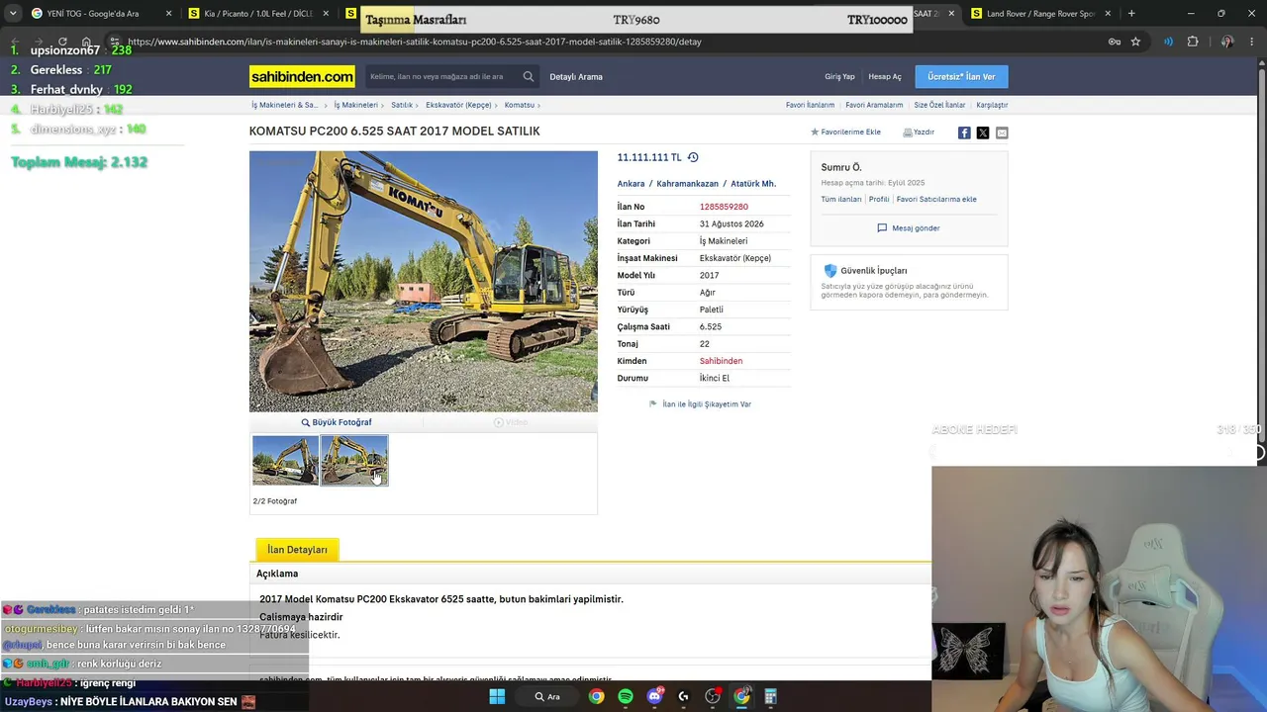The image size is (1267, 712).
Task: Close the YENİ TOG Google tab
Action: pos(168,14)
